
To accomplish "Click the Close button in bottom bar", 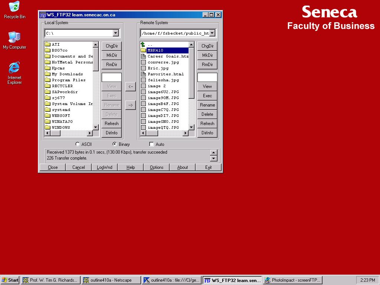I will 53,167.
